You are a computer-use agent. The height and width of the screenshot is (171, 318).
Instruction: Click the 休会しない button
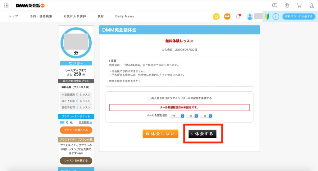pos(161,134)
